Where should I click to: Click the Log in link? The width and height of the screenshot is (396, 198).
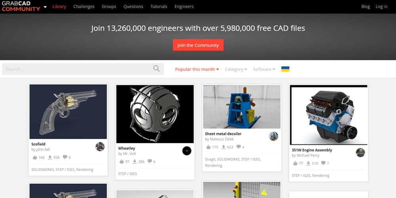[x=381, y=7]
